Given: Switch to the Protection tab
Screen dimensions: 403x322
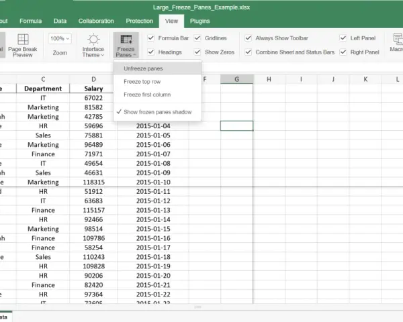Looking at the screenshot, I should click(140, 21).
